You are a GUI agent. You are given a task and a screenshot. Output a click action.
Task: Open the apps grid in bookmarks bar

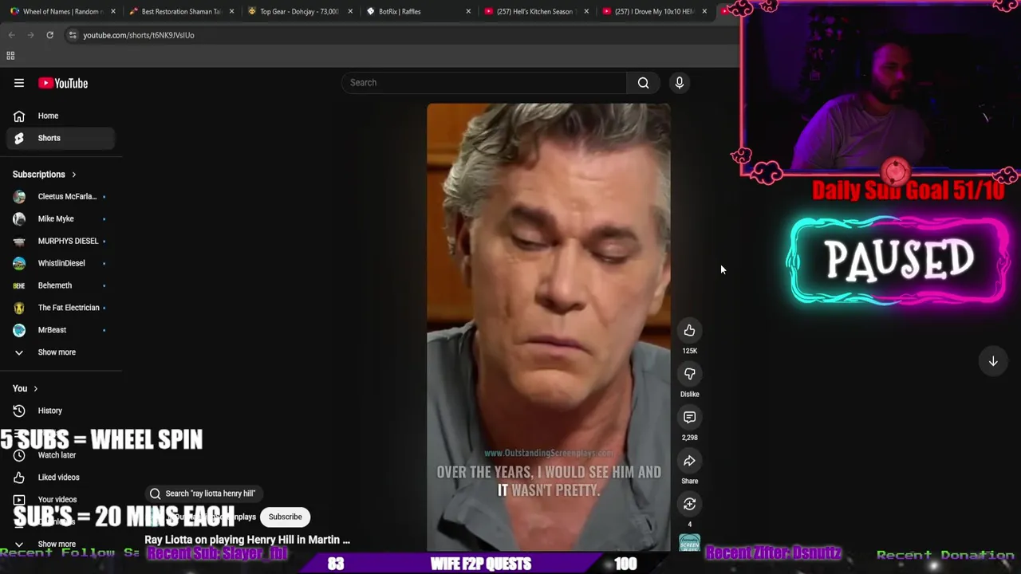click(x=10, y=56)
